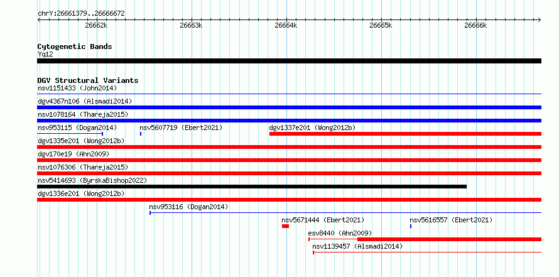Click the dgv1335e201 (Wong2012b) label
The width and height of the screenshot is (559, 277).
[x=81, y=141]
